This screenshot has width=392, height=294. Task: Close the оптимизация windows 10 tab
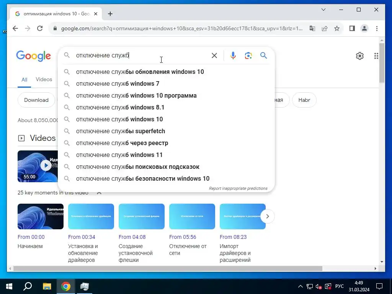click(95, 14)
